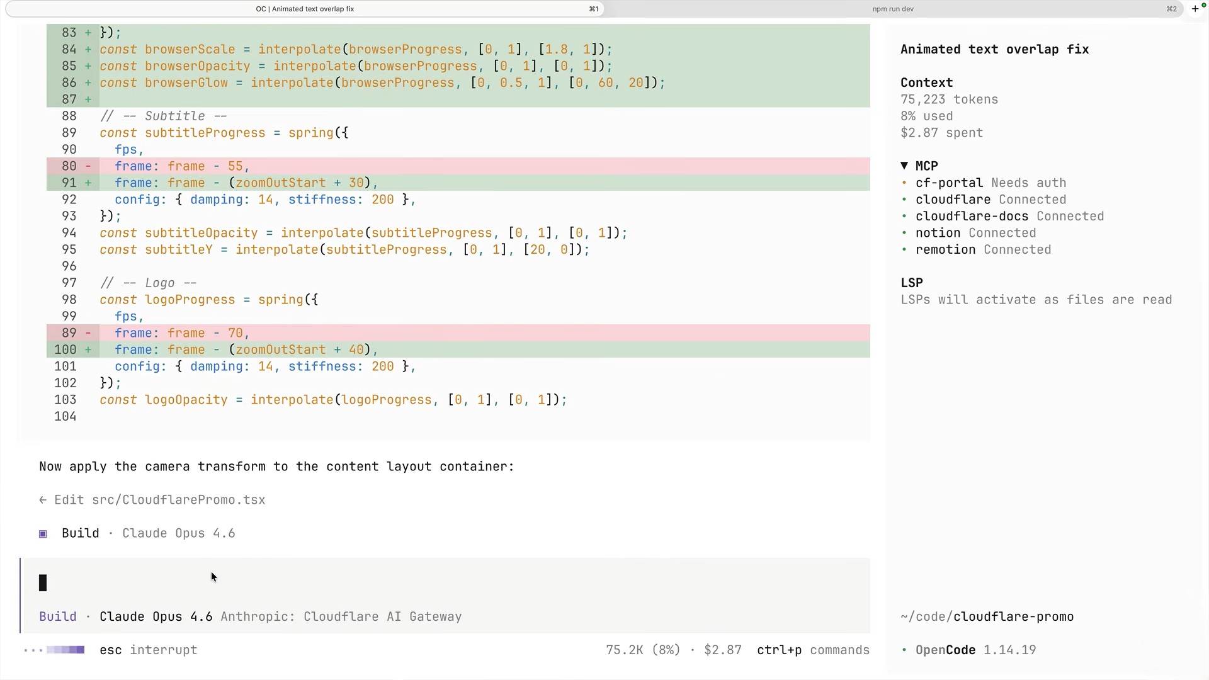Click the '~/code/cloudflare-promo' path
This screenshot has width=1209, height=680.
[x=987, y=616]
